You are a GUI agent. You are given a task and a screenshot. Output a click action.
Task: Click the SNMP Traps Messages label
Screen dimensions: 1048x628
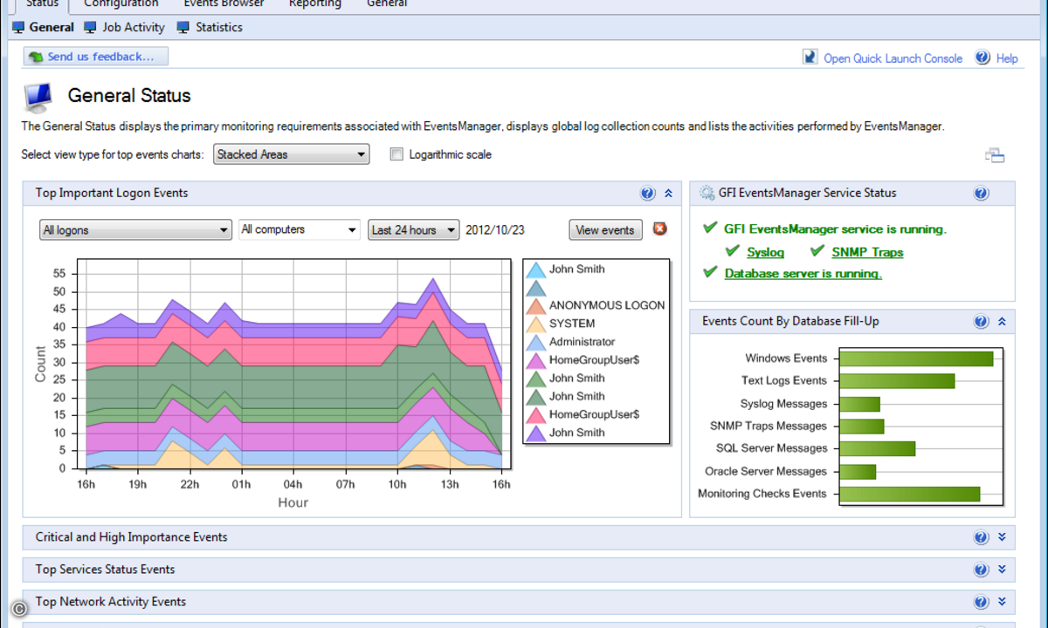[769, 426]
